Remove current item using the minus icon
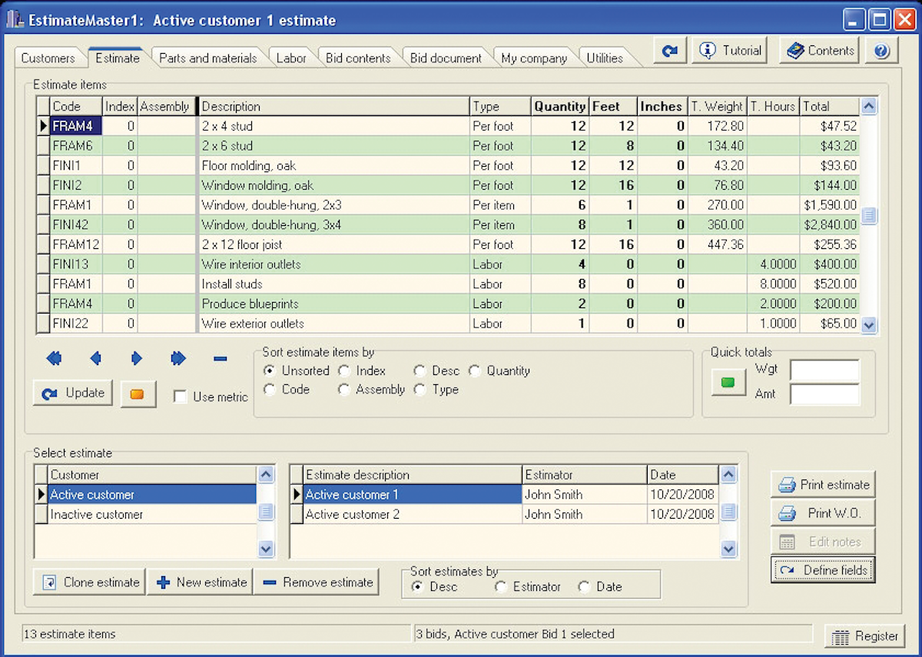The image size is (922, 657). point(220,358)
